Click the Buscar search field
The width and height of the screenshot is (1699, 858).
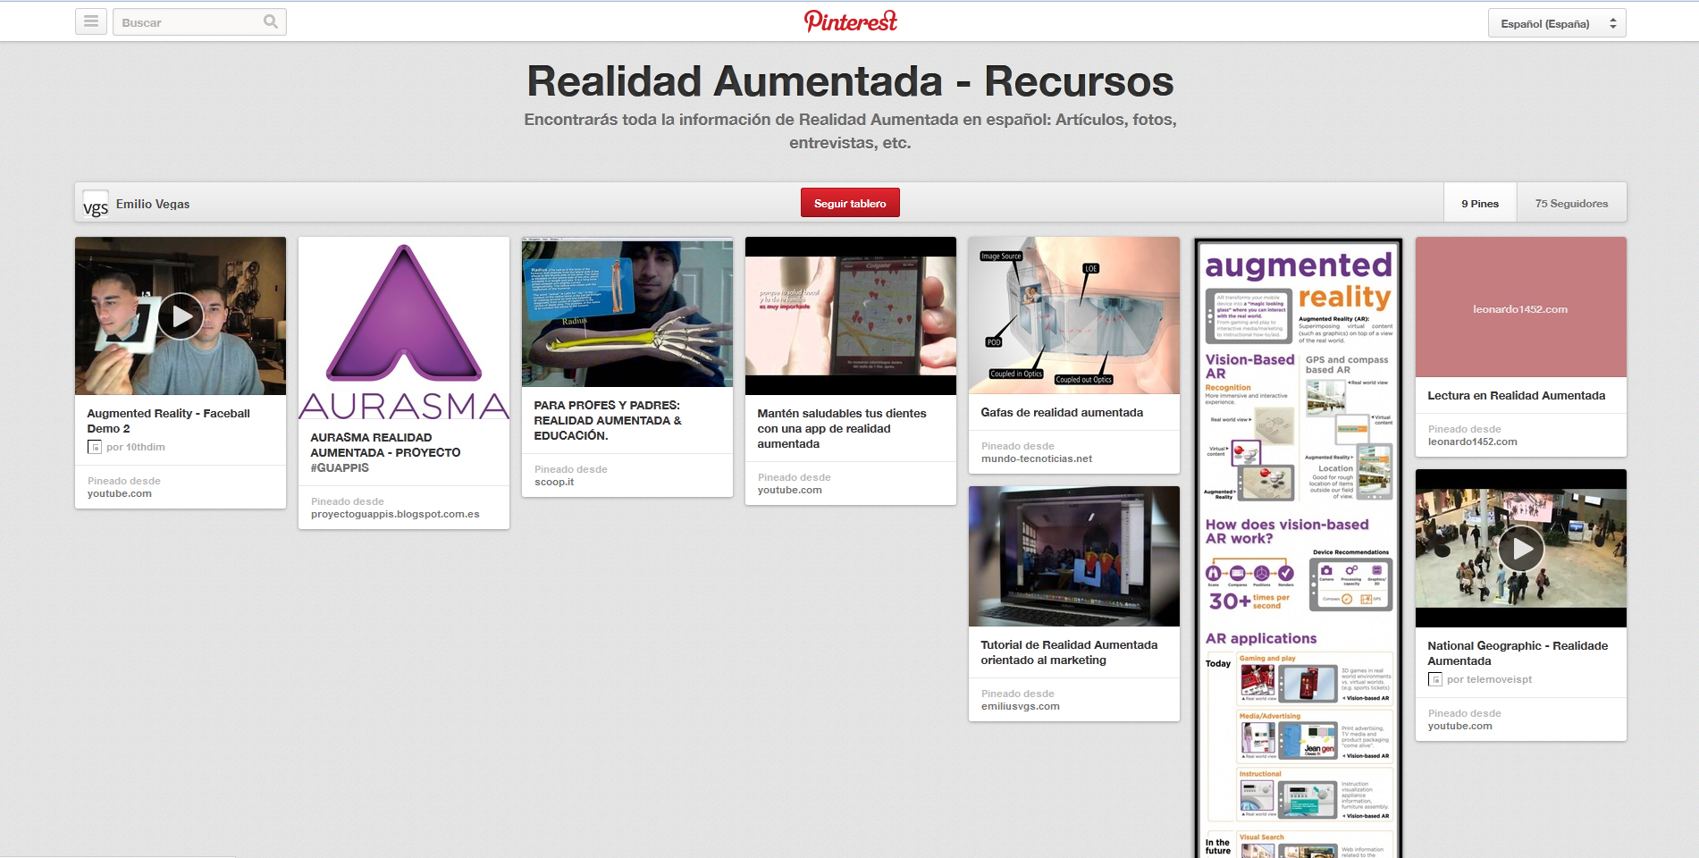[188, 22]
